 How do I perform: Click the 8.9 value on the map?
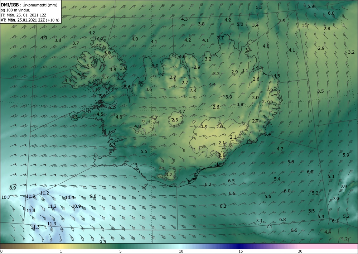pyautogui.click(x=13, y=188)
